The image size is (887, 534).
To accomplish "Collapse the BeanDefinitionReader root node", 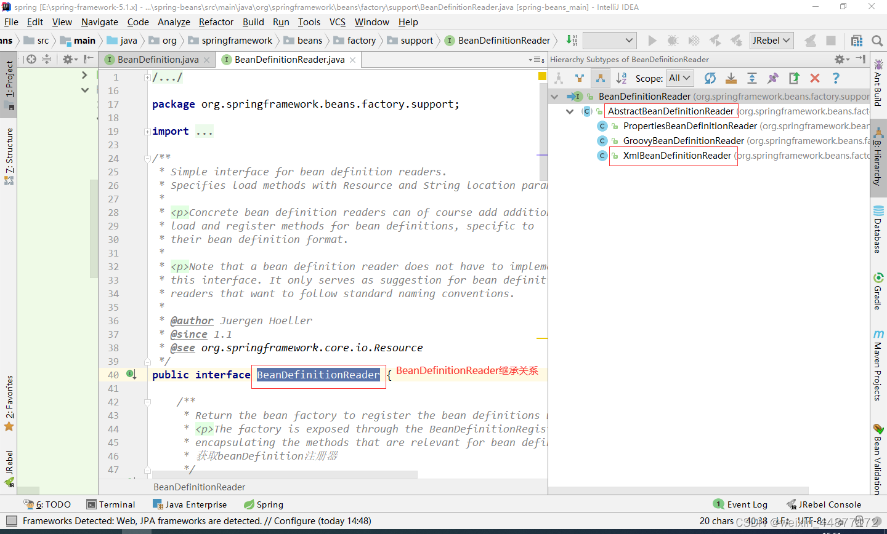I will pyautogui.click(x=554, y=97).
